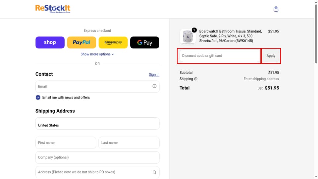Open the United States country dropdown
Screen dimensions: 318x179
pyautogui.click(x=97, y=123)
